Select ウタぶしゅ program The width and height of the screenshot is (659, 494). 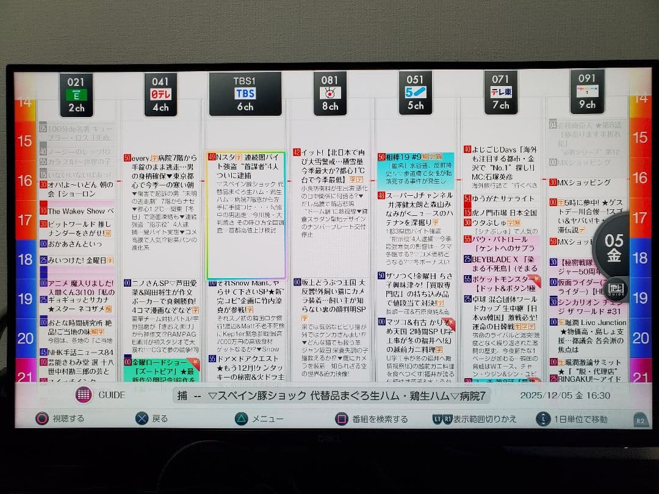pyautogui.click(x=500, y=226)
